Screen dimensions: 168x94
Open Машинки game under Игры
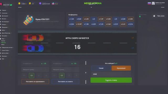(3, 43)
